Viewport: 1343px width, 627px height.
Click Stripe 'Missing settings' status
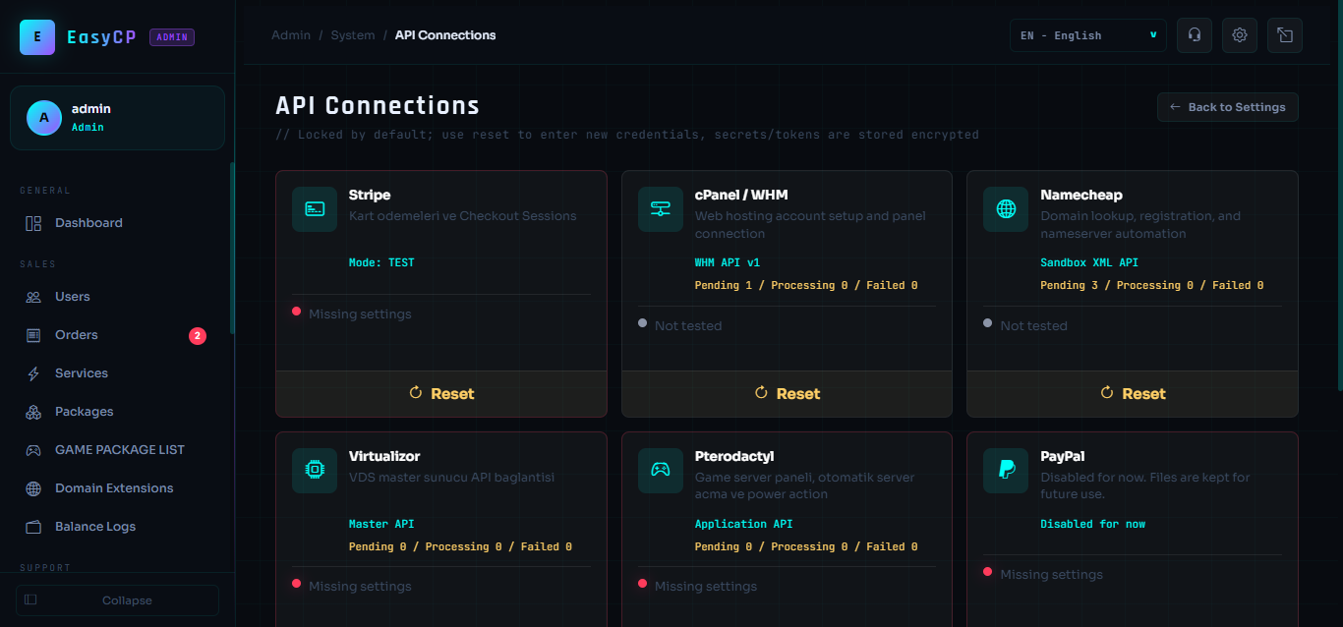[360, 314]
